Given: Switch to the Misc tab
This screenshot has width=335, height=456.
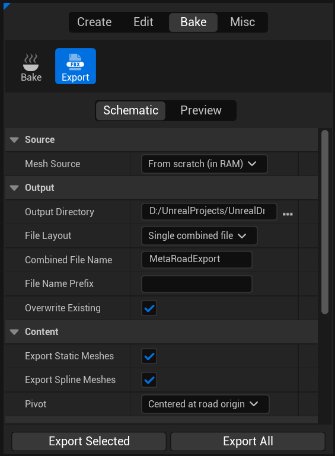Looking at the screenshot, I should click(243, 22).
